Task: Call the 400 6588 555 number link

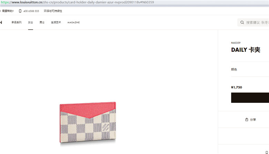Action: [x=31, y=11]
